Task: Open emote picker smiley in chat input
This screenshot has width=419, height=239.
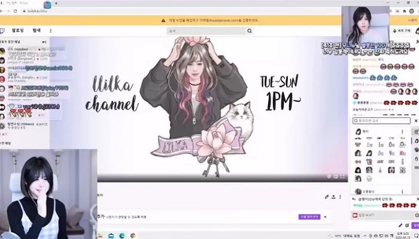Action: click(x=417, y=215)
